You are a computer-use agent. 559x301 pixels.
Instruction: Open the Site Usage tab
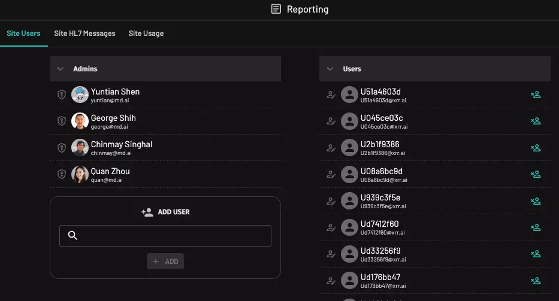146,34
